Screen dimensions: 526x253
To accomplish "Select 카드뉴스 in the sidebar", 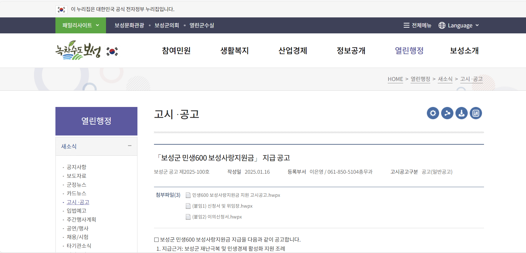I will coord(76,193).
